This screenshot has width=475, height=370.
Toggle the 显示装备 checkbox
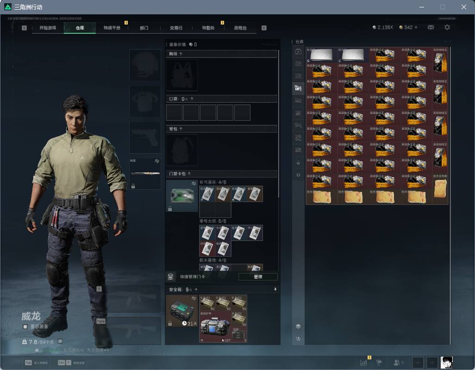coord(25,327)
